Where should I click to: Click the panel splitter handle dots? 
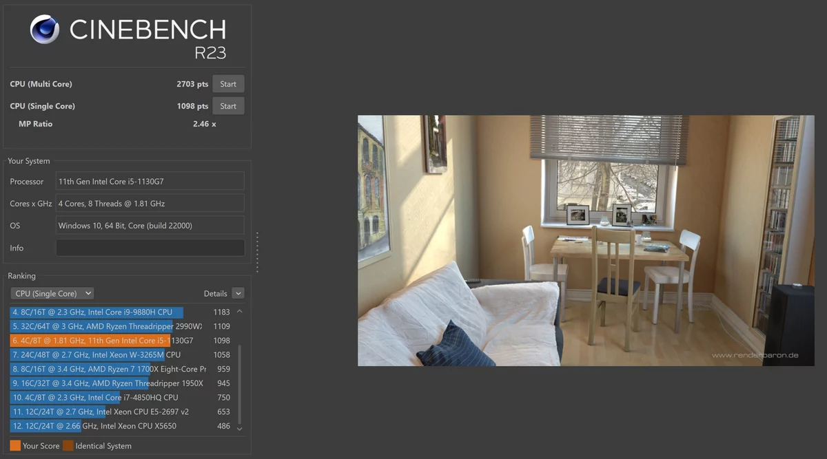257,252
